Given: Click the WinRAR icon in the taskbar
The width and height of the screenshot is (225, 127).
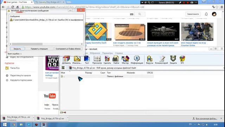Looking at the screenshot, I should tap(44, 125).
